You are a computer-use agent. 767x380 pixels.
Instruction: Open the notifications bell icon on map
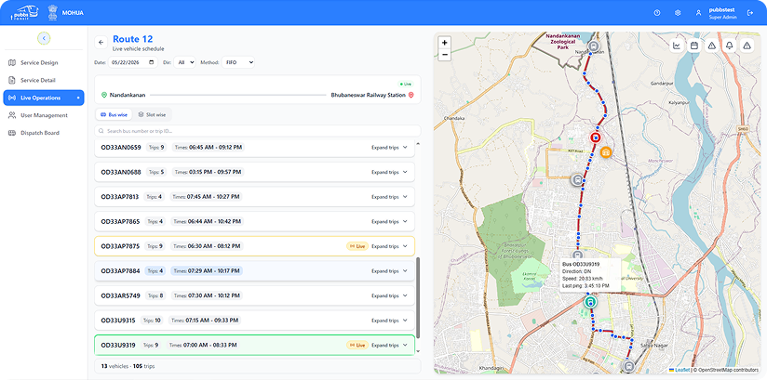tap(730, 46)
